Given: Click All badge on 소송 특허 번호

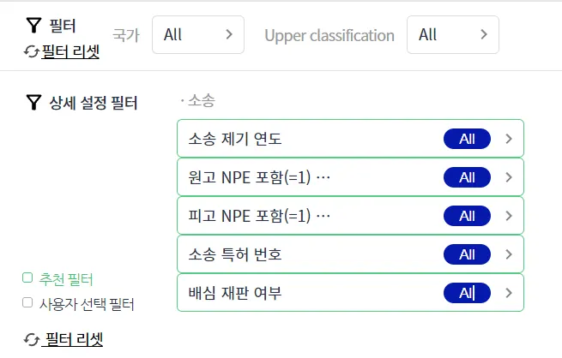Looking at the screenshot, I should point(467,254).
